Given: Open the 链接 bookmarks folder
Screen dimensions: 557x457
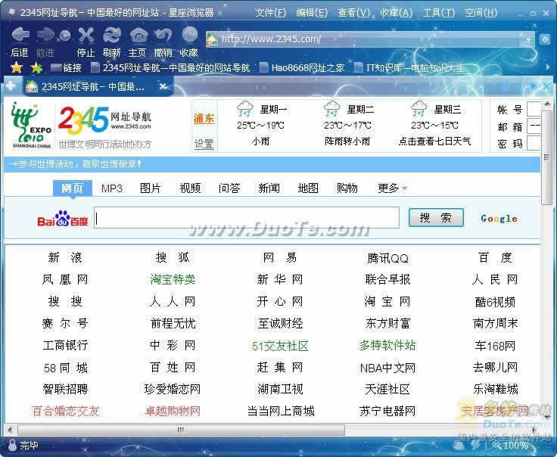Looking at the screenshot, I should [66, 67].
